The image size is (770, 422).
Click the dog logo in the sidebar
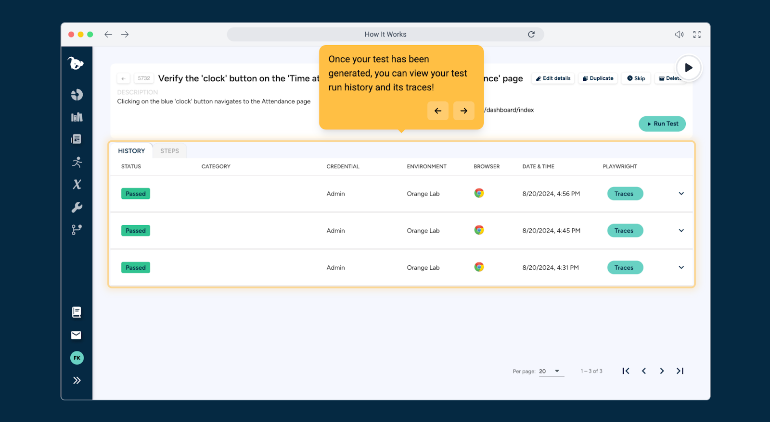tap(76, 63)
